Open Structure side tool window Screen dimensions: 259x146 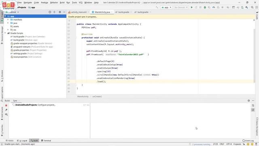2,76
